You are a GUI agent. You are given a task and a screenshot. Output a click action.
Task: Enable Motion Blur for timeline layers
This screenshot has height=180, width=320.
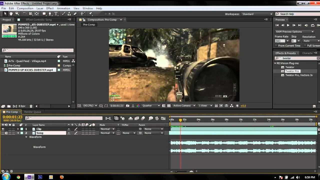click(143, 118)
